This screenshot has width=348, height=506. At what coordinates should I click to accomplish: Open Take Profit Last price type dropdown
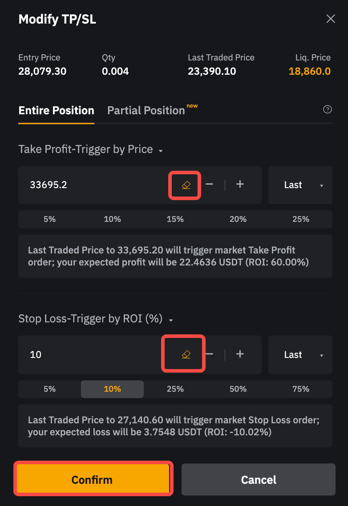pos(300,185)
